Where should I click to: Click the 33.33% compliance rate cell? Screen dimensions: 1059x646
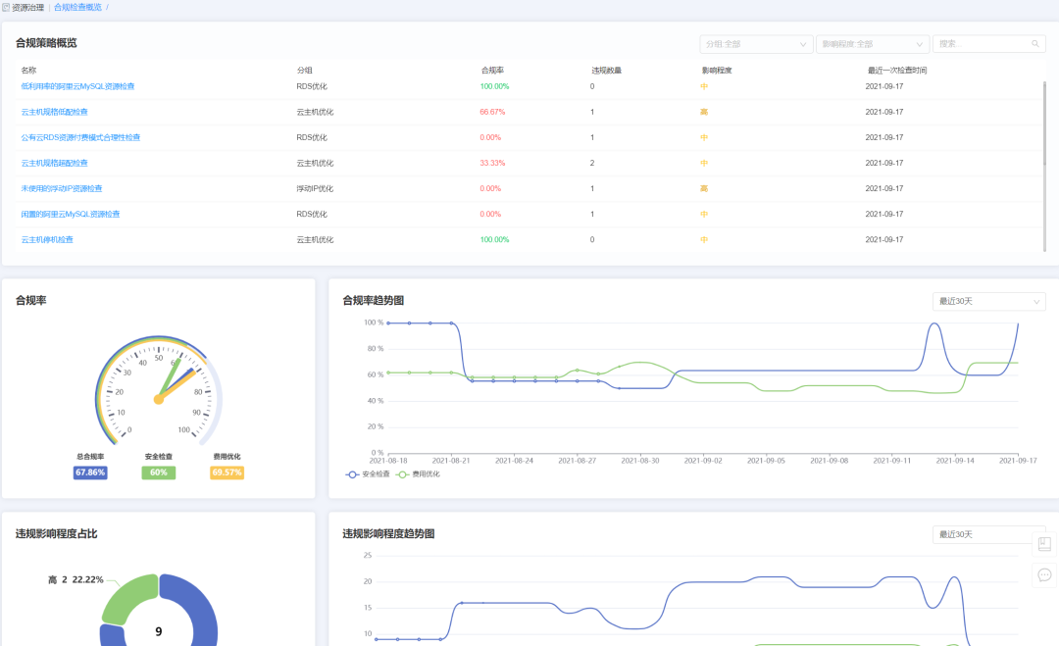point(492,164)
